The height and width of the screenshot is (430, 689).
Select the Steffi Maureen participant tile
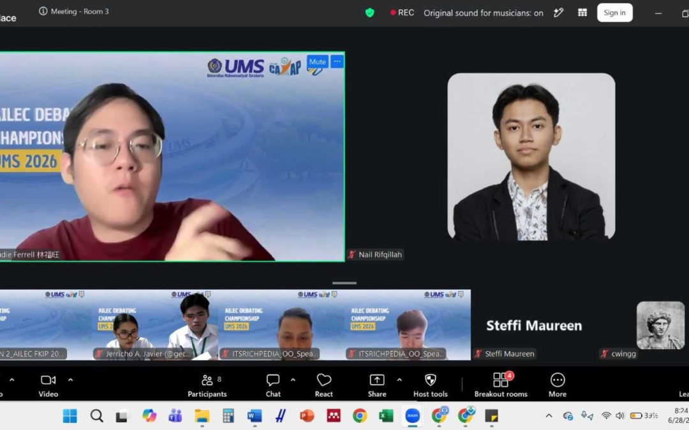tap(534, 325)
